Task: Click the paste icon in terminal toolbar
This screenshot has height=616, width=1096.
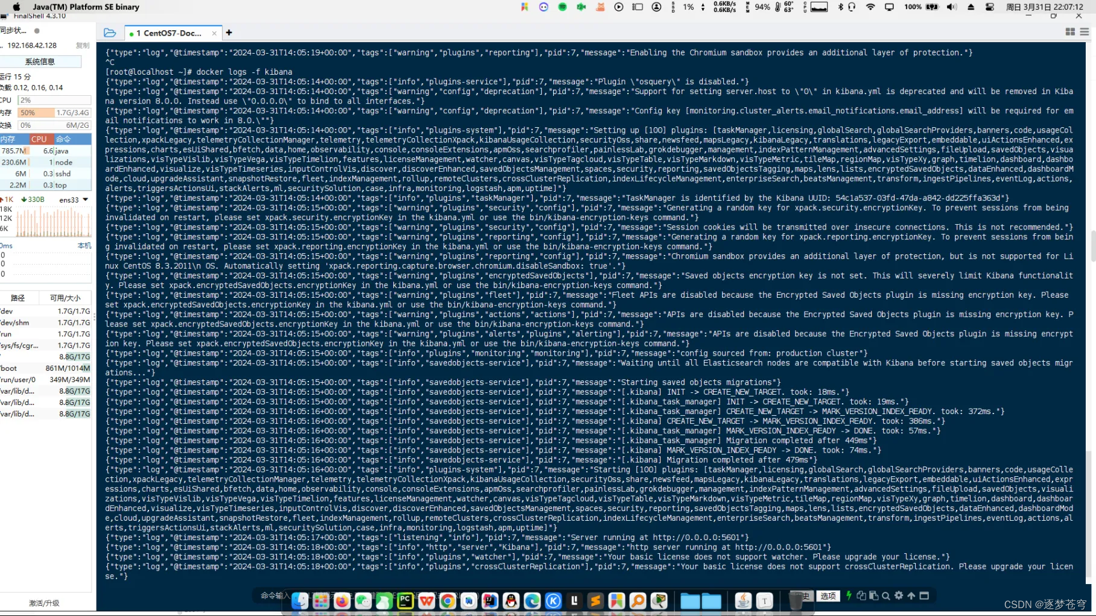Action: [x=873, y=596]
